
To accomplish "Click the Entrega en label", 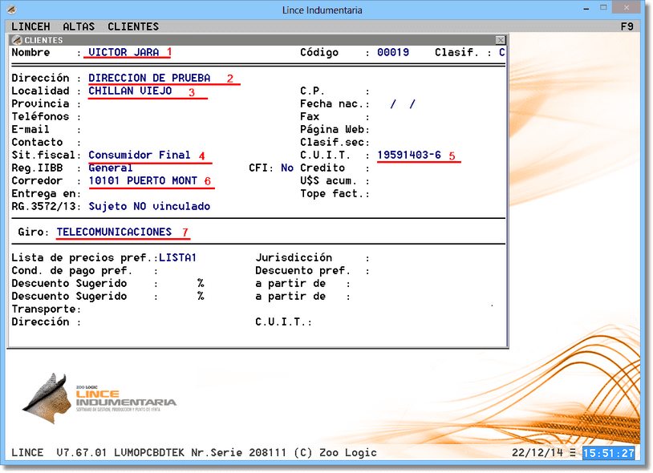I will click(x=43, y=193).
